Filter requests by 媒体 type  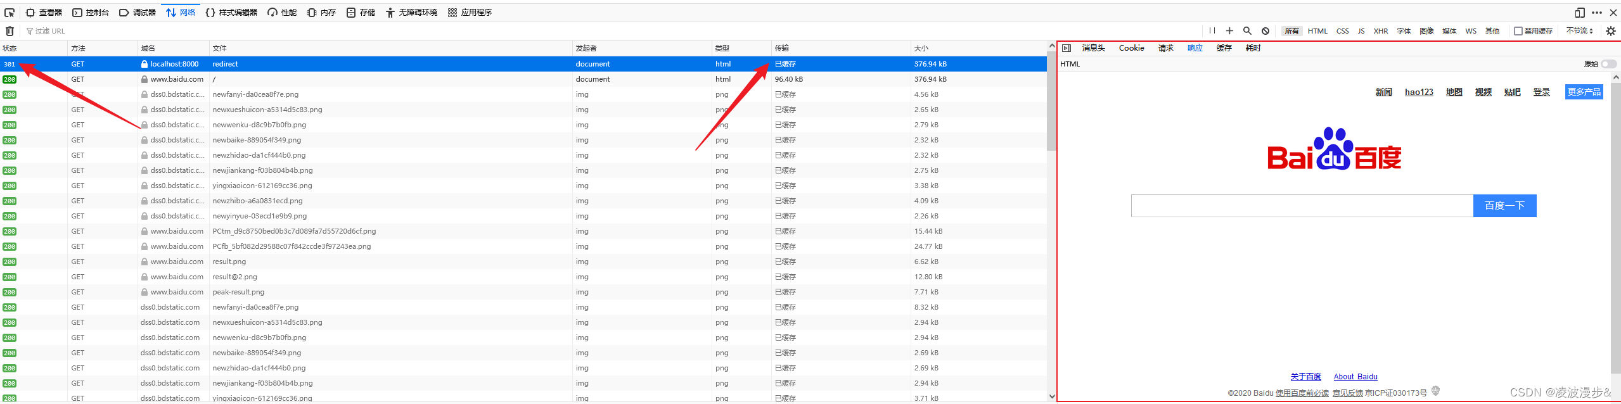coord(1449,31)
